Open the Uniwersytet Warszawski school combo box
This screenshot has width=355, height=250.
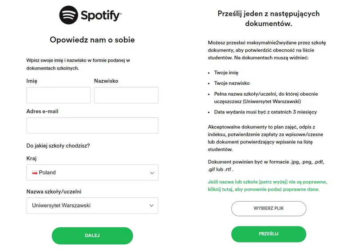pyautogui.click(x=92, y=205)
